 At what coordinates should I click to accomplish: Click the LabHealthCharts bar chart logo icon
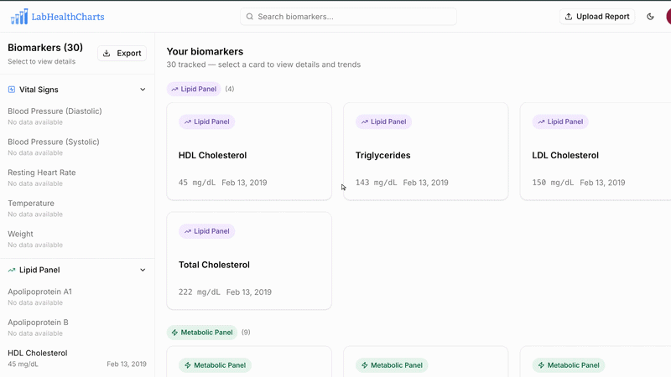(x=19, y=17)
